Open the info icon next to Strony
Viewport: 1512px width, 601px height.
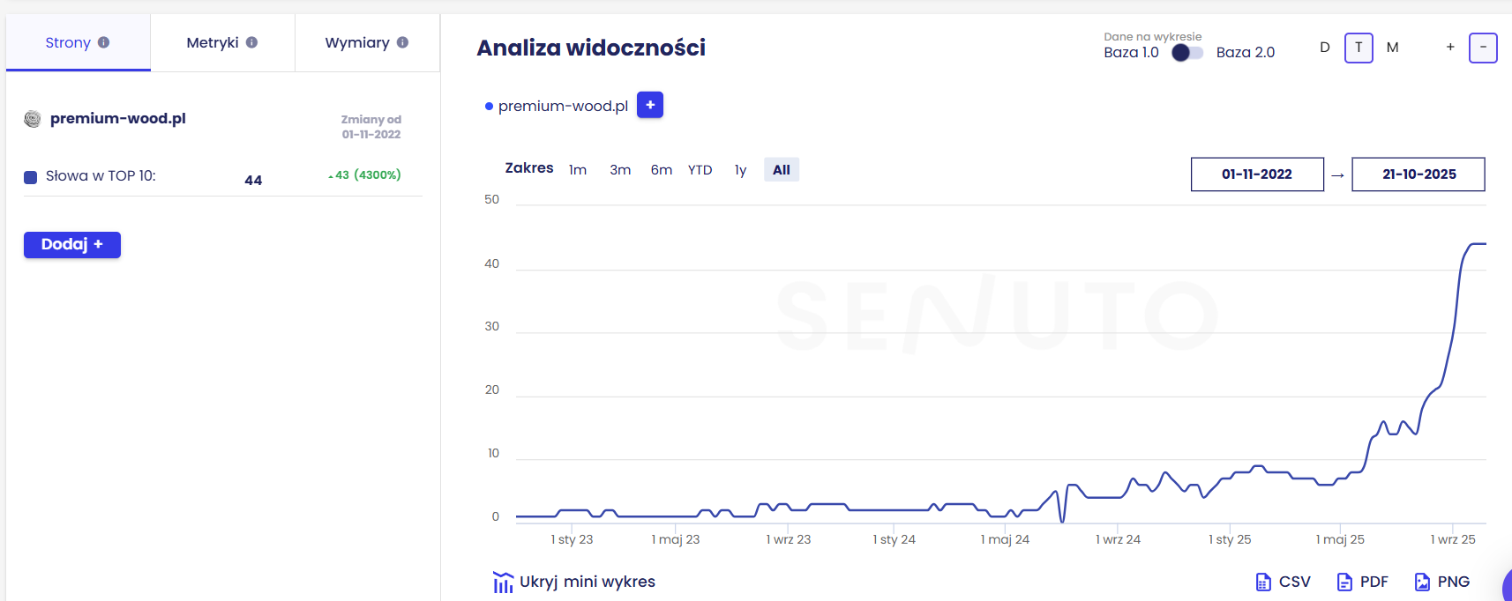click(105, 41)
